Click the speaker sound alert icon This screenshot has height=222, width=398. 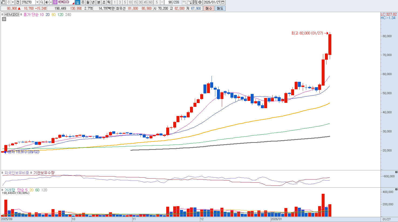pos(47,2)
